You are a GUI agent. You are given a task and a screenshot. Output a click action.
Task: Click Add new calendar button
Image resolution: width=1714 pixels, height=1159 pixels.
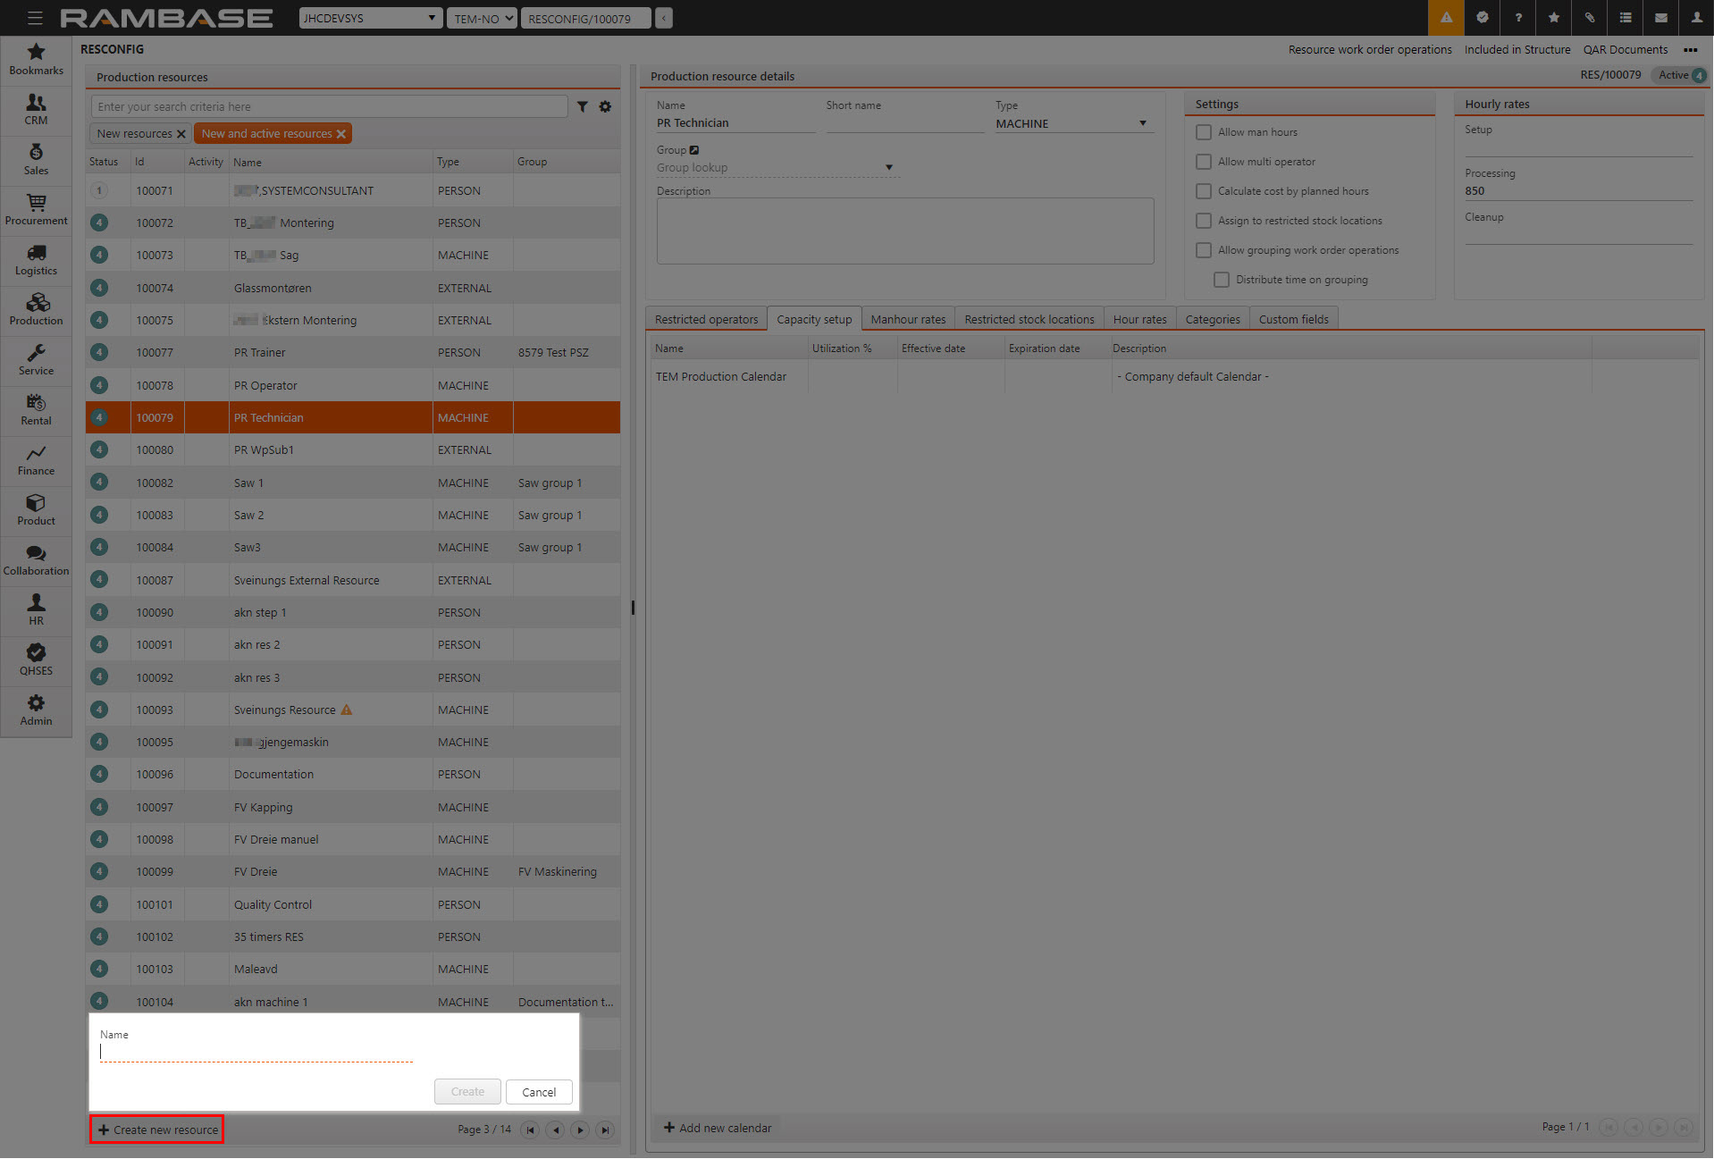(x=717, y=1128)
